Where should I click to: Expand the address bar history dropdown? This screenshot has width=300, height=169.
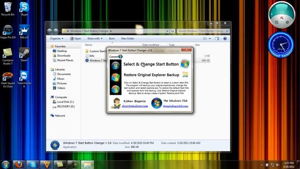(x=167, y=31)
